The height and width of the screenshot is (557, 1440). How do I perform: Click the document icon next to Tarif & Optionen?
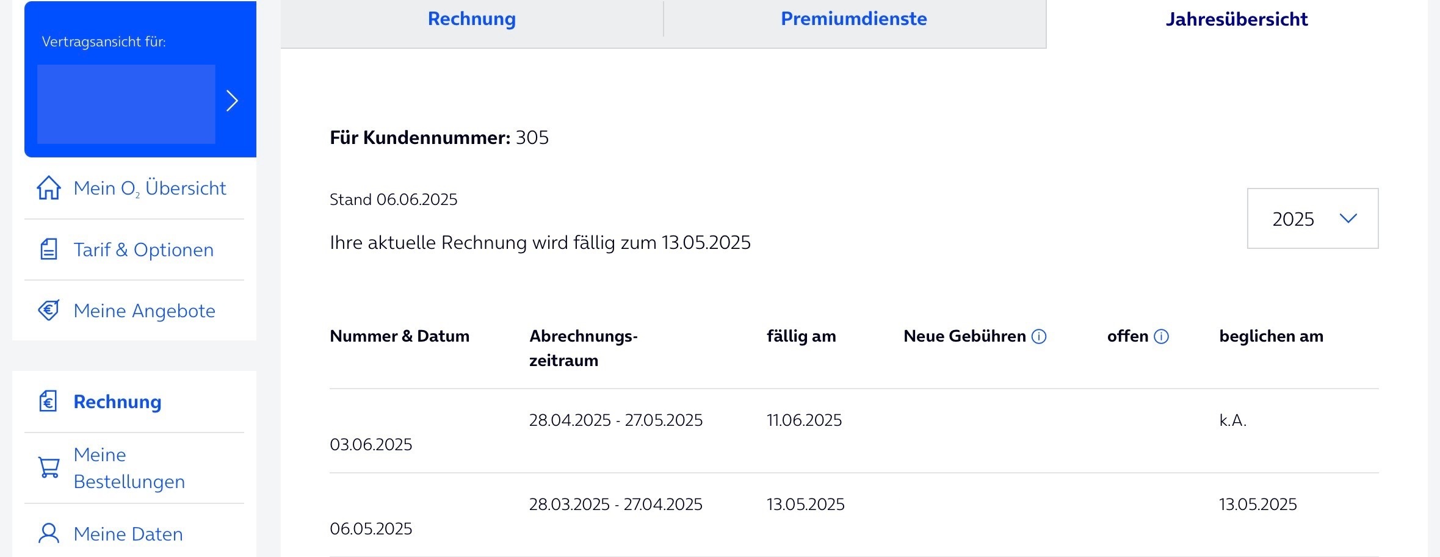49,250
